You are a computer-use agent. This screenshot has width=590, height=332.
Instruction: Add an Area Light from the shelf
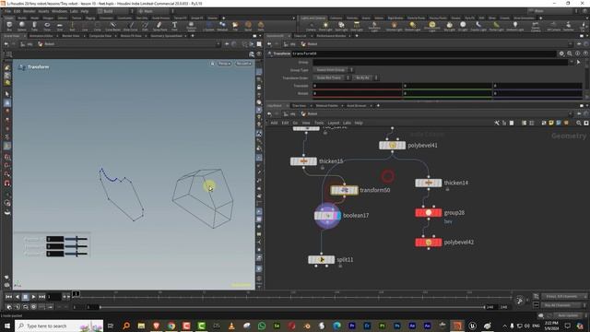click(x=357, y=26)
